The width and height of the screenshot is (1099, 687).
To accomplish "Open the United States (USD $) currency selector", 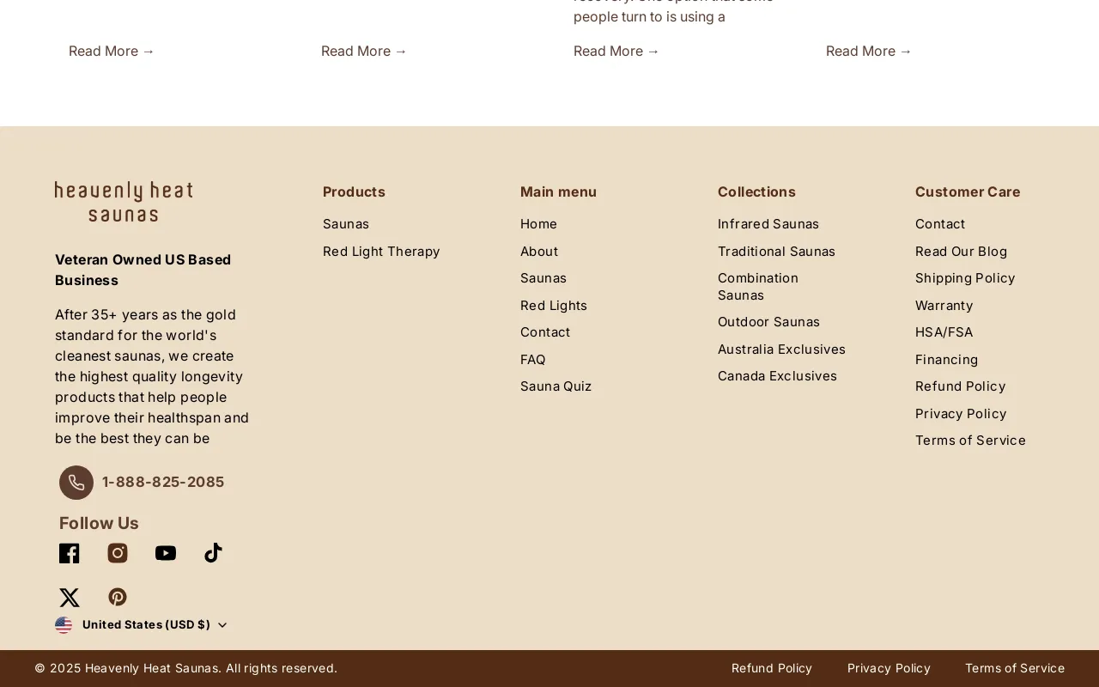I will point(146,623).
